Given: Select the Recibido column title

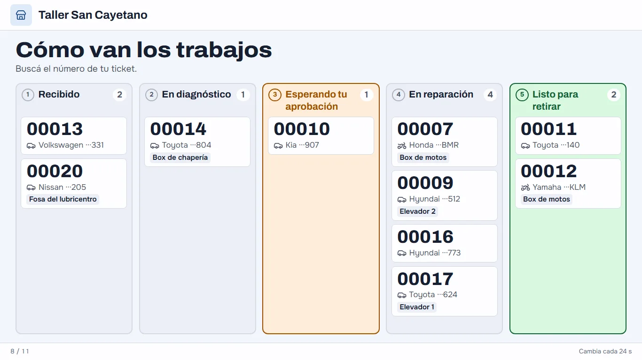Looking at the screenshot, I should pos(59,94).
